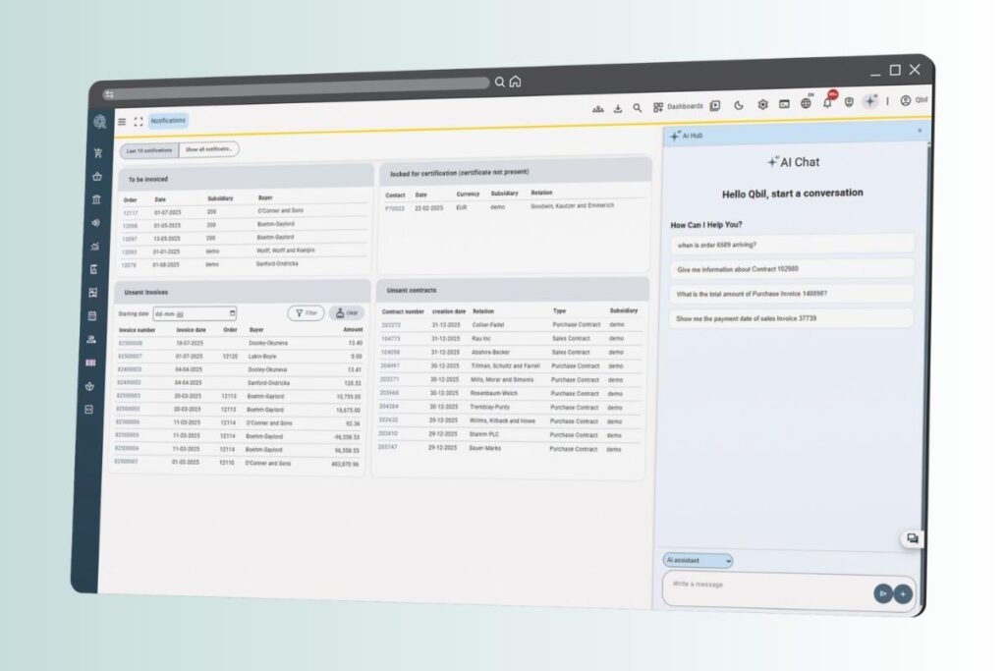Open the notifications bell icon

point(827,103)
